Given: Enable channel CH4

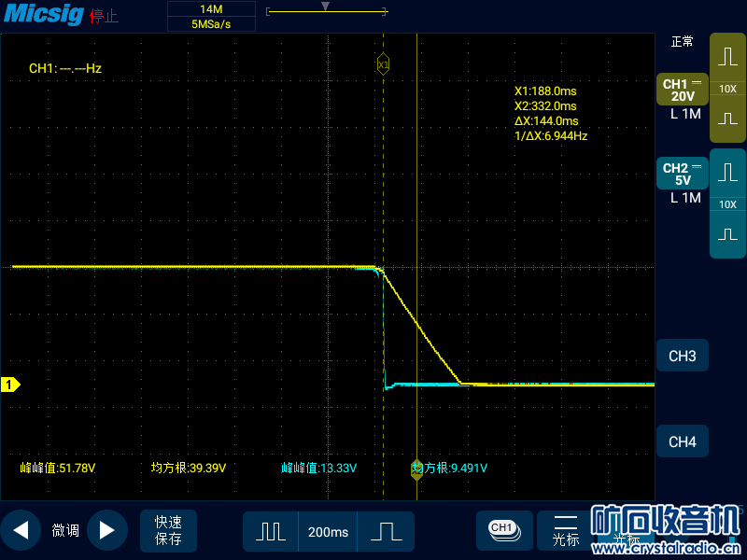Looking at the screenshot, I should point(683,441).
